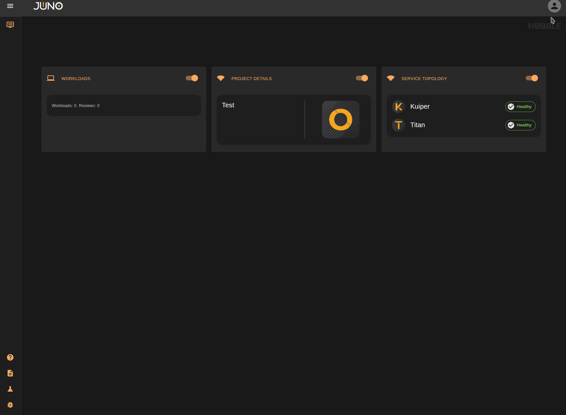The width and height of the screenshot is (566, 415).
Task: Click the Titan service avatar icon
Action: point(399,125)
